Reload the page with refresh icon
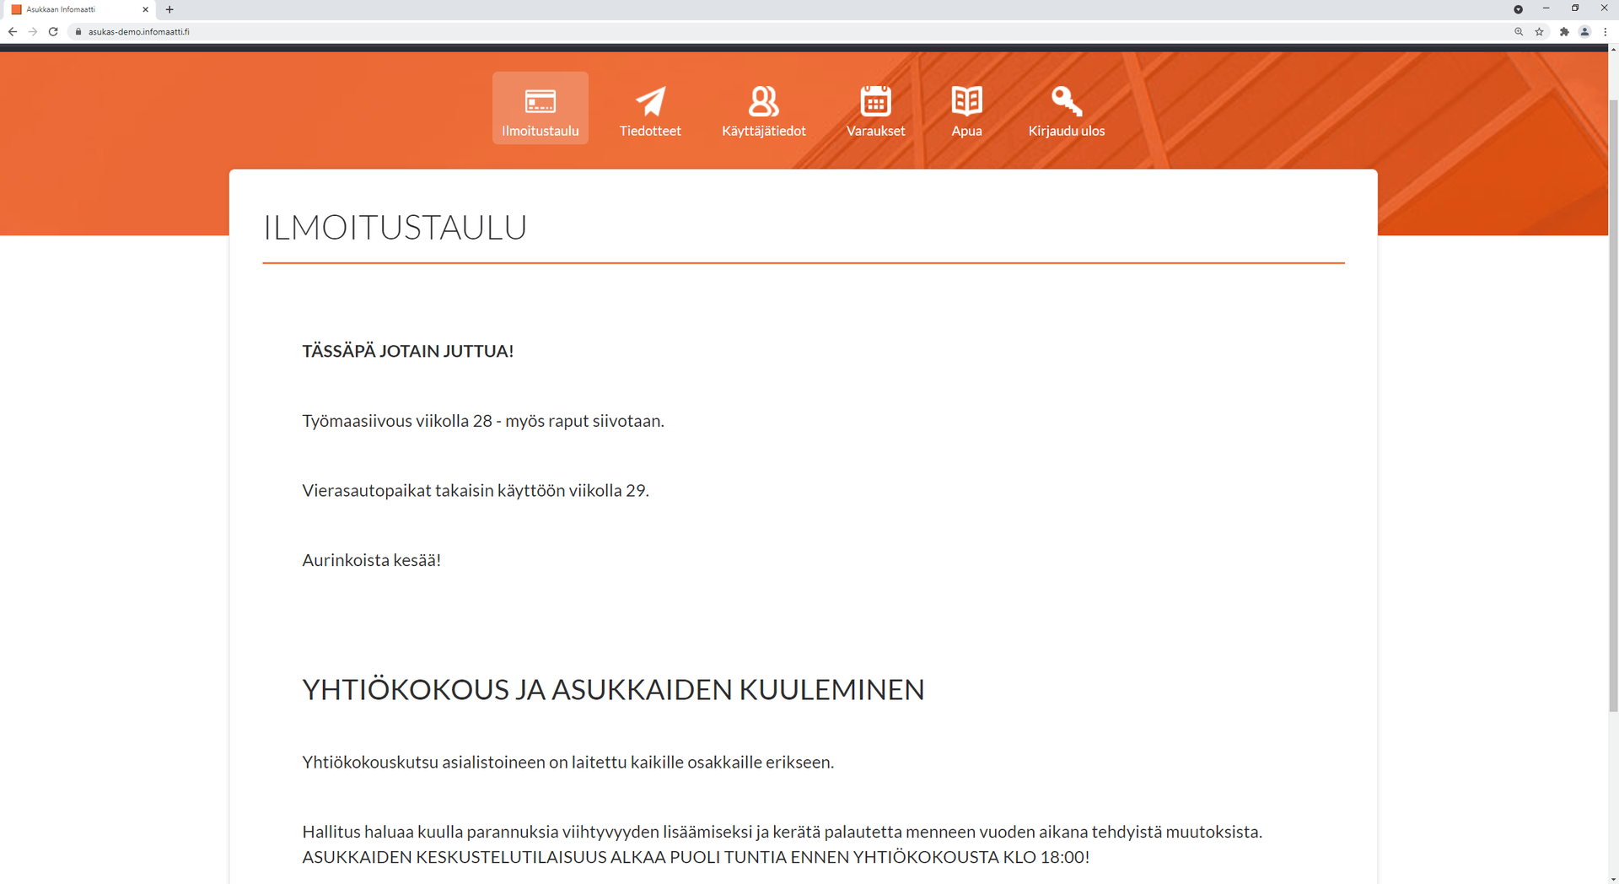This screenshot has width=1619, height=884. pyautogui.click(x=53, y=31)
